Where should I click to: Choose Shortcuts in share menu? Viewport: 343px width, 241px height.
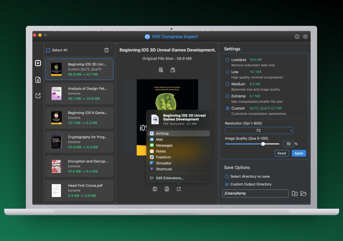pos(179,169)
